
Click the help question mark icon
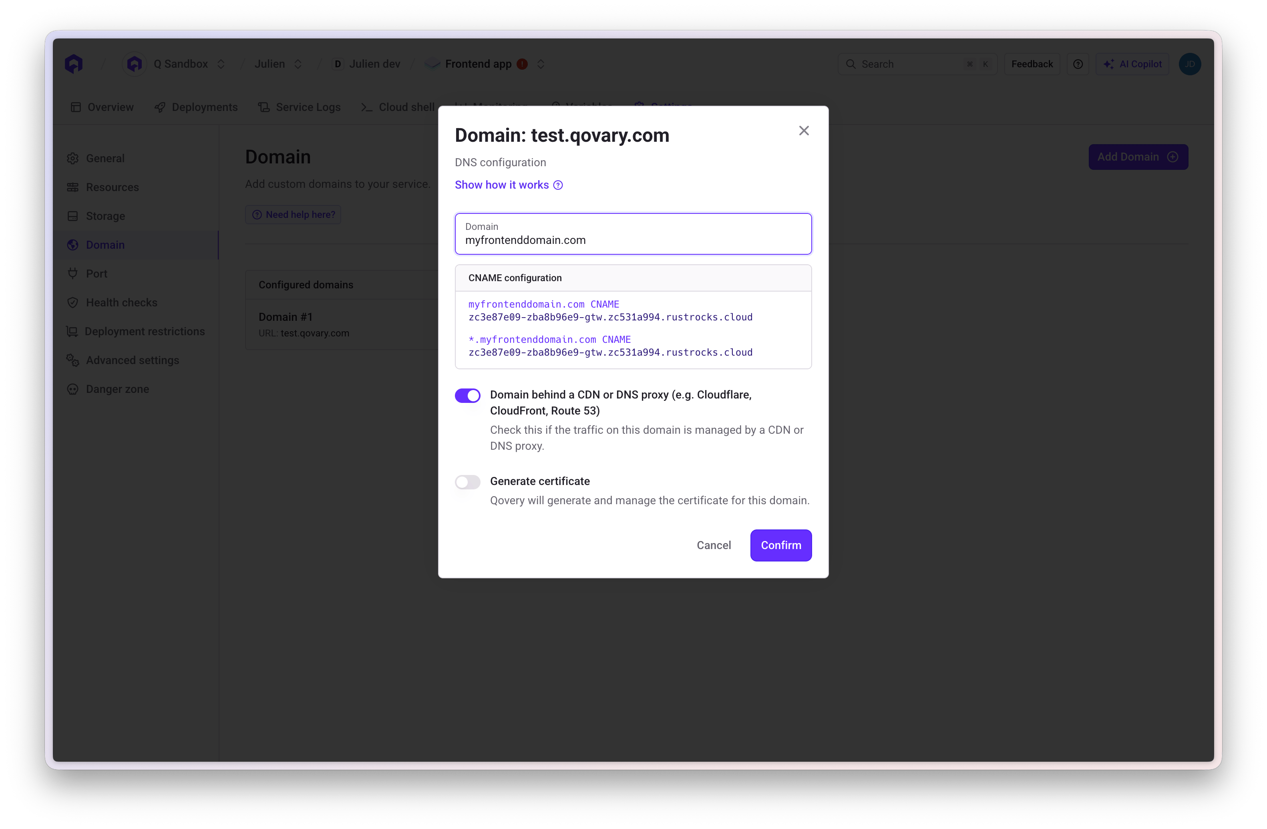pyautogui.click(x=1078, y=64)
